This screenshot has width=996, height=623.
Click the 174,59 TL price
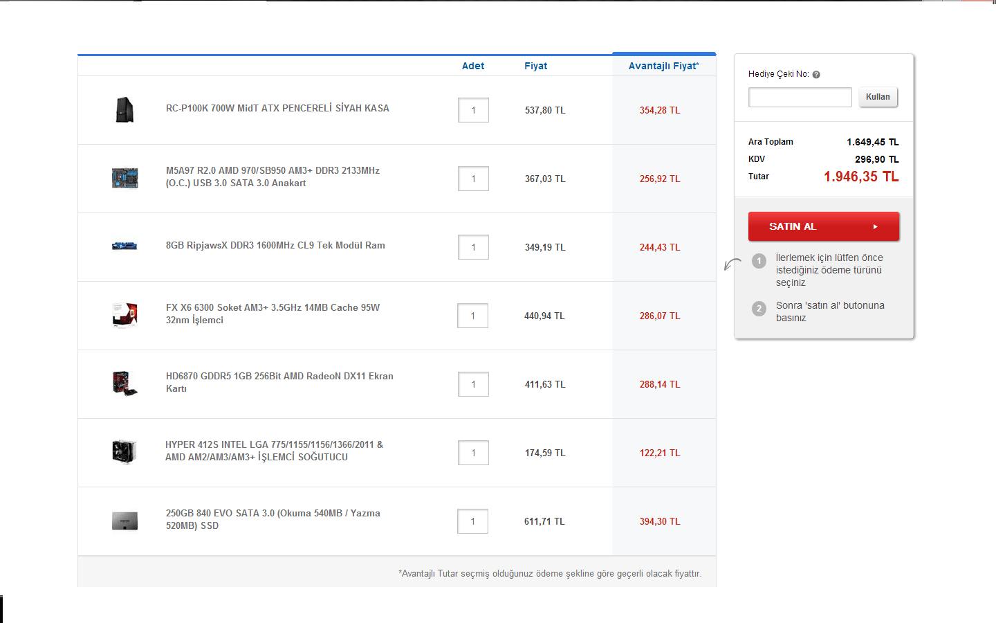545,453
